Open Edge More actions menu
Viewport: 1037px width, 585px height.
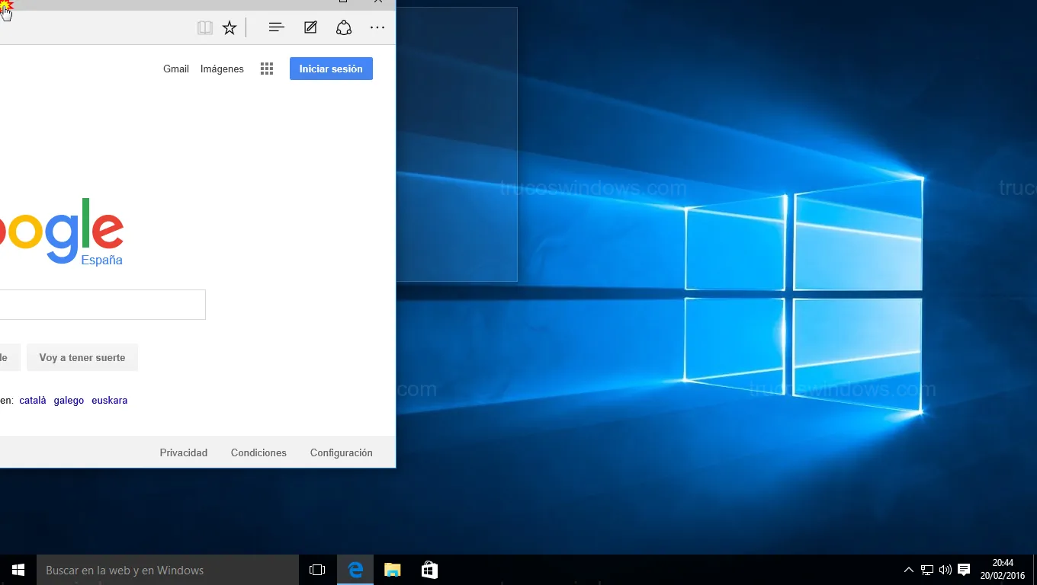(x=377, y=27)
